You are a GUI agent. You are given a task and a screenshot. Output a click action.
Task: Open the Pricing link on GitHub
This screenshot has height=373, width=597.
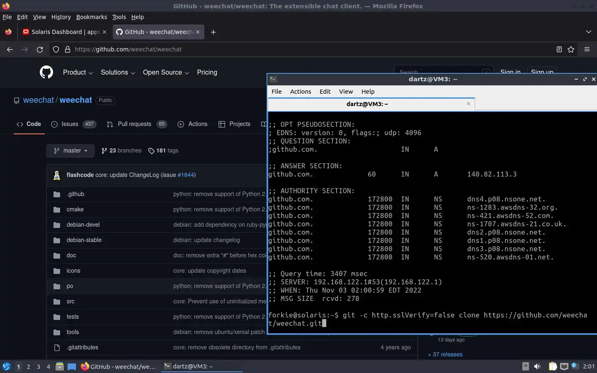207,72
